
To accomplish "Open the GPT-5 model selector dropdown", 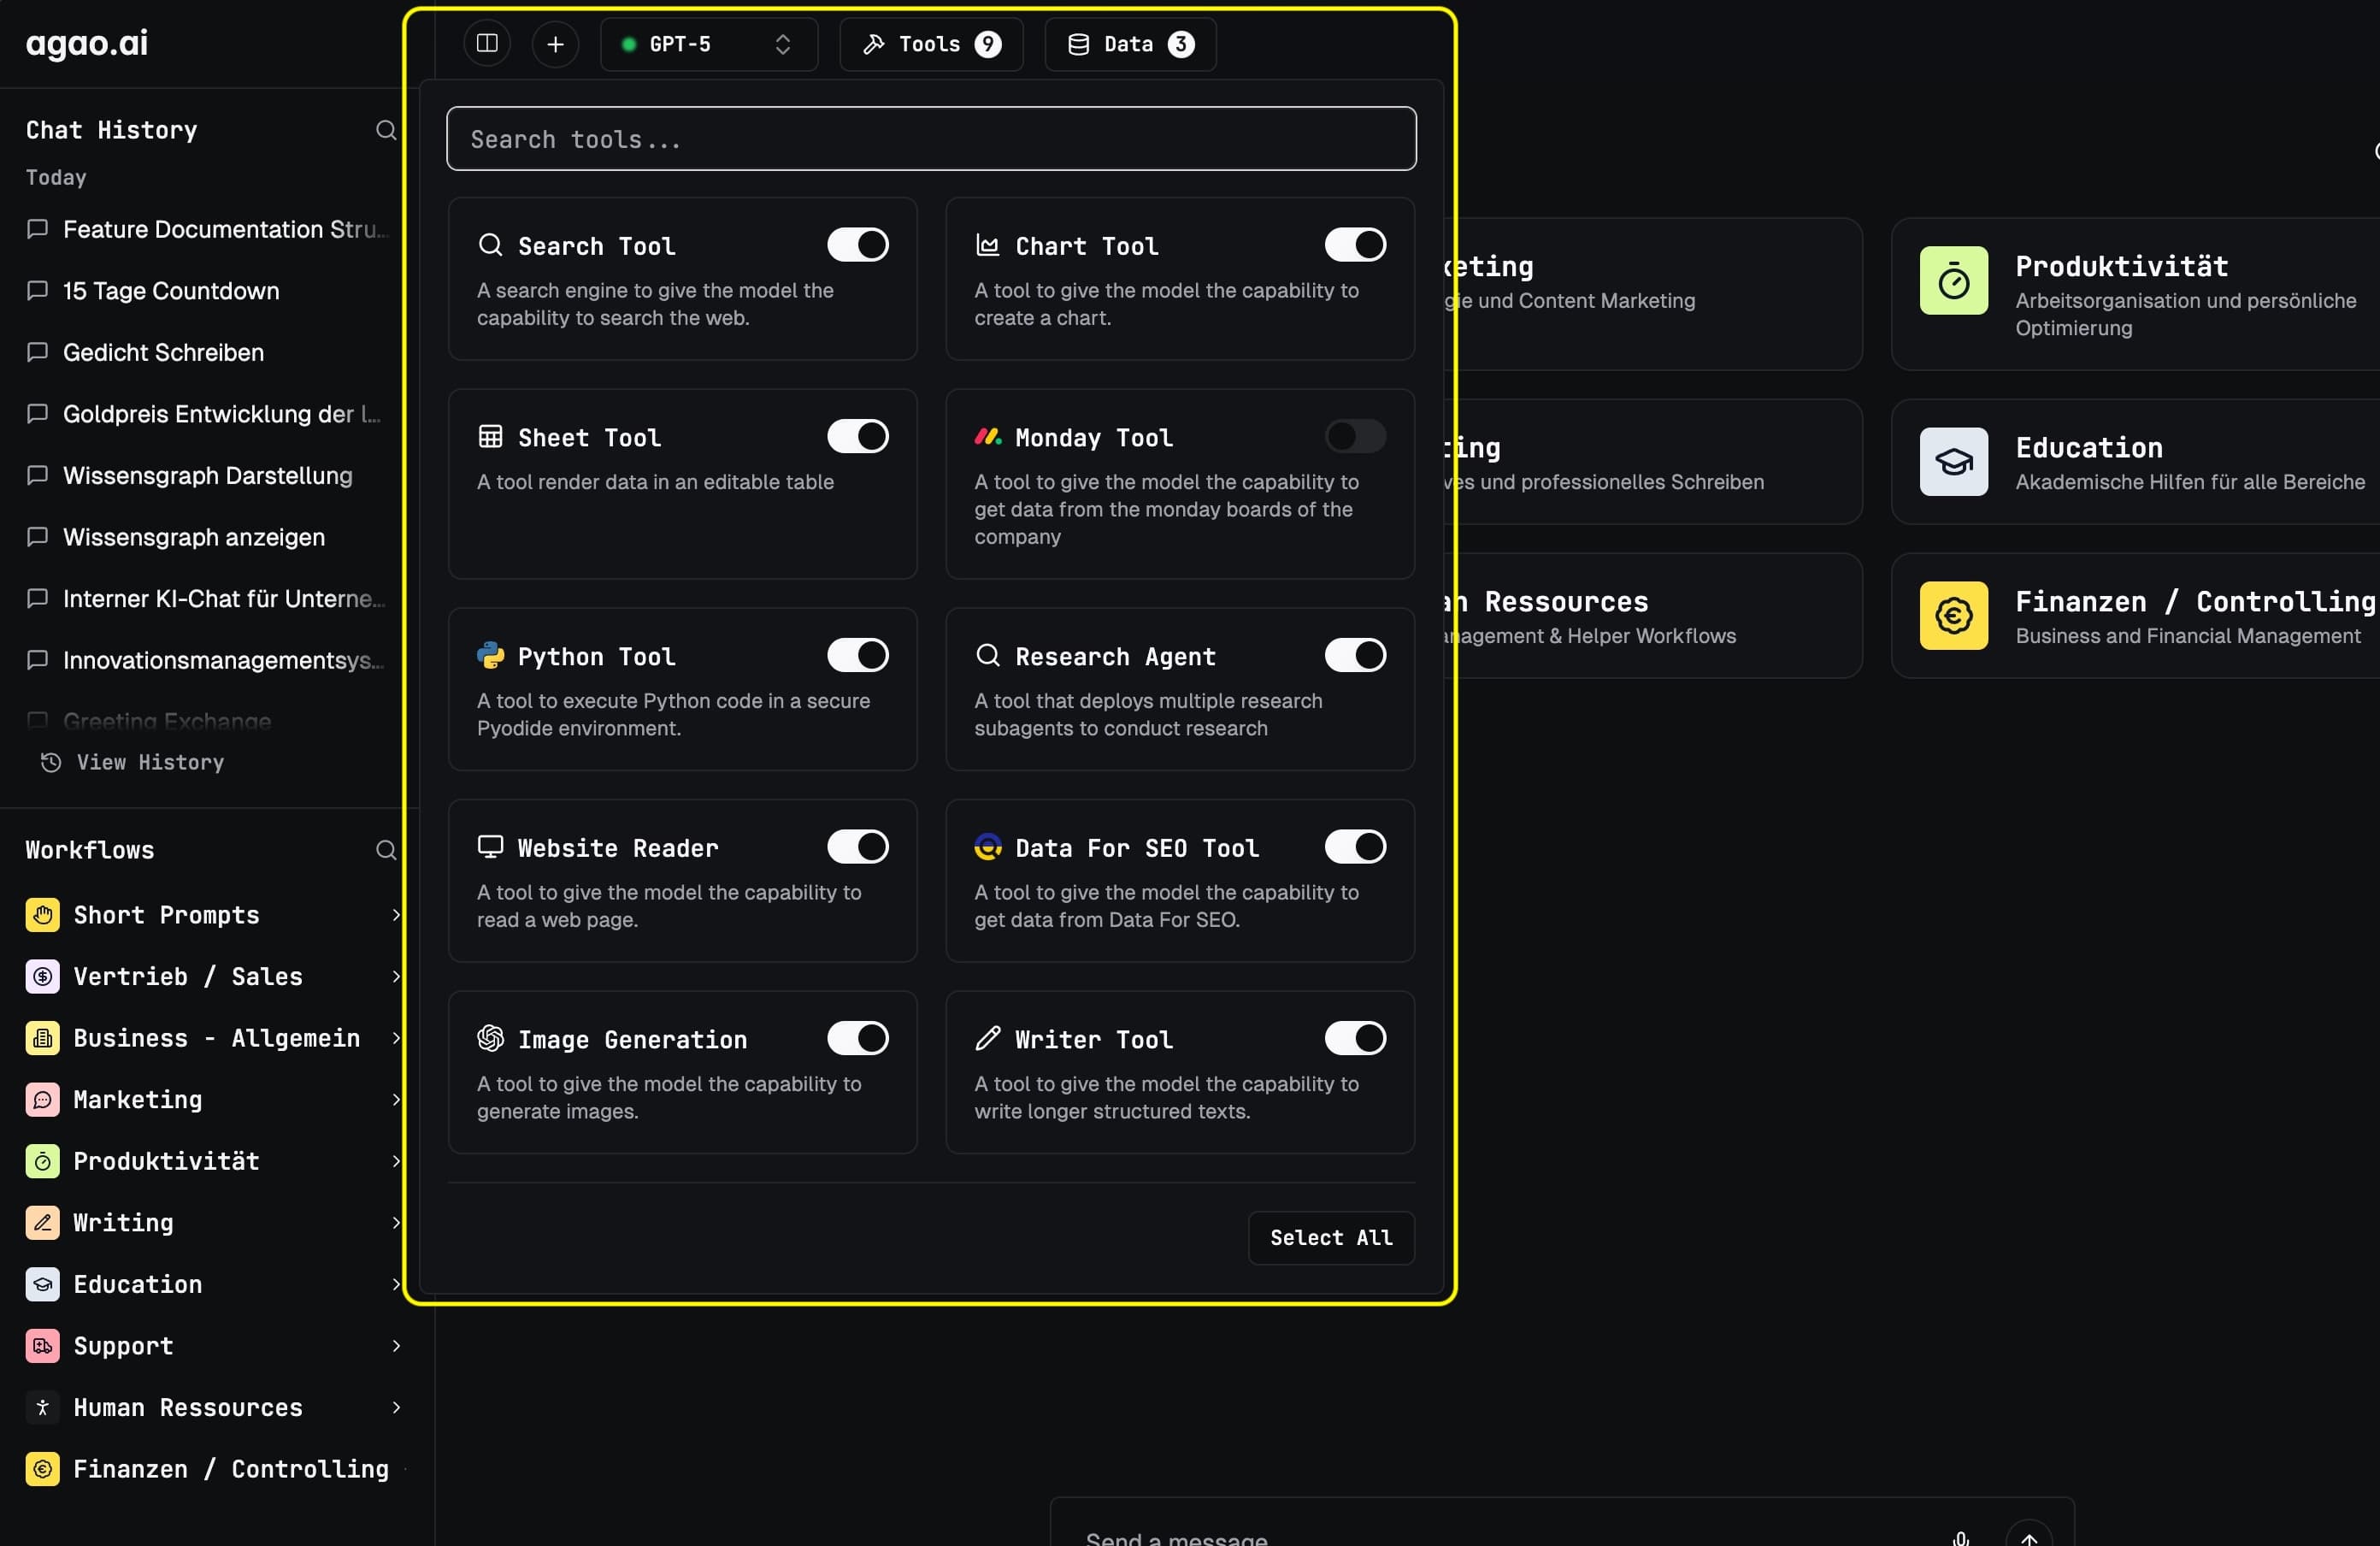I will click(x=708, y=44).
